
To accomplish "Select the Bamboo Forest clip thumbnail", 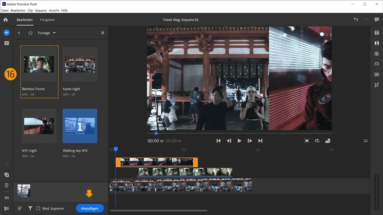I will 39,64.
